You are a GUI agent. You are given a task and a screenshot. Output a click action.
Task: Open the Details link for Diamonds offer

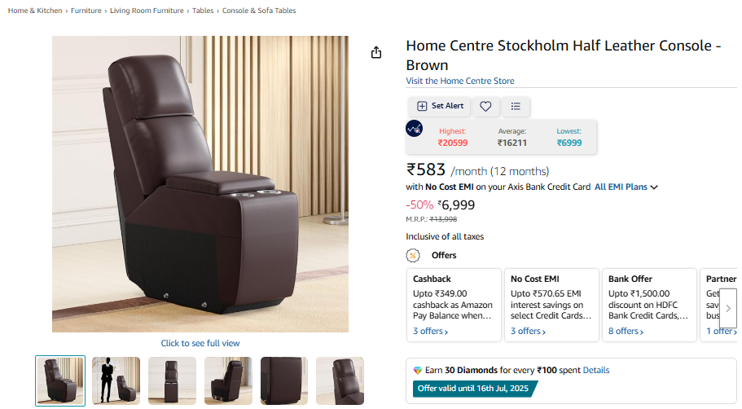596,370
